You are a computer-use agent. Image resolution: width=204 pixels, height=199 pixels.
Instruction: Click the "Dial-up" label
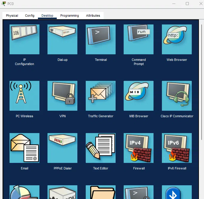click(x=62, y=60)
